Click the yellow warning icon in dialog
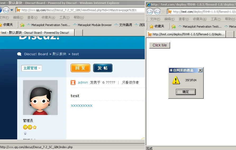The width and height of the screenshot is (236, 150). 176,80
